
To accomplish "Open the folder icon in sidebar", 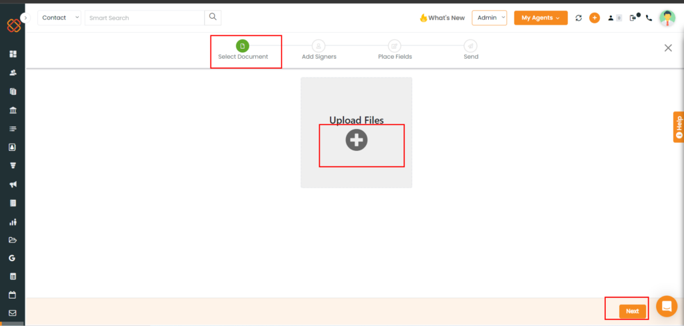I will 13,240.
